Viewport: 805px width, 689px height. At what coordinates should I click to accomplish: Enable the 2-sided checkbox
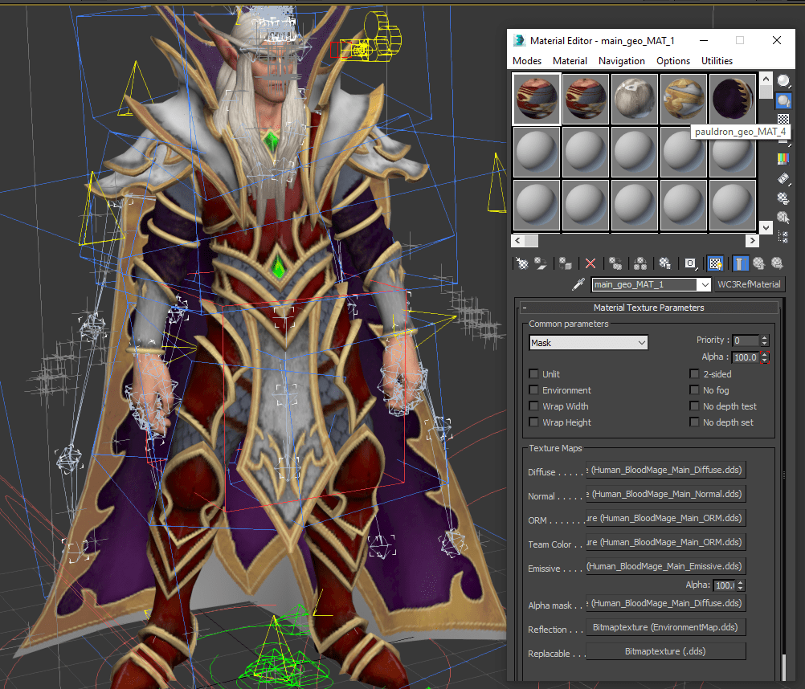click(694, 374)
